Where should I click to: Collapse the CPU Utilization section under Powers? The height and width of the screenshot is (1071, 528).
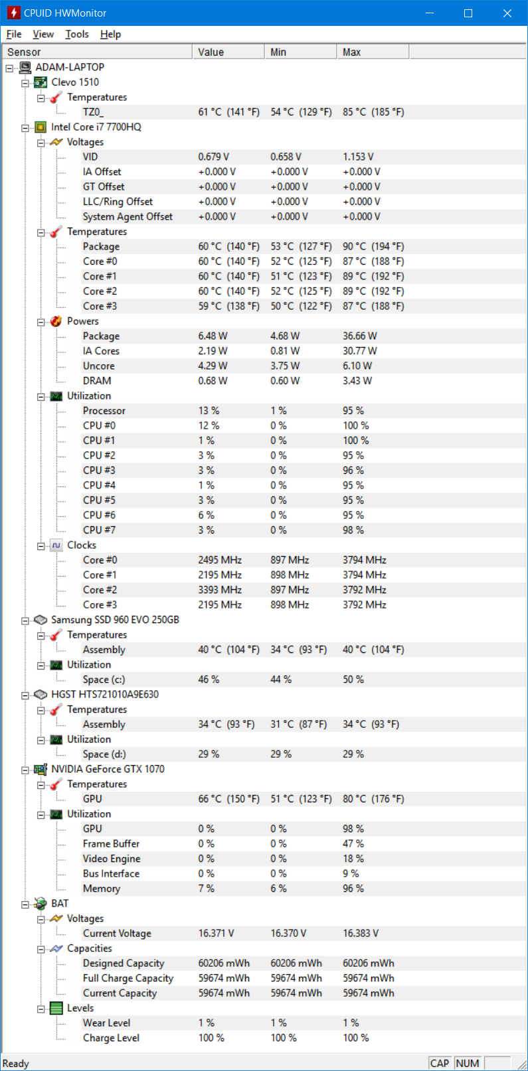(41, 396)
